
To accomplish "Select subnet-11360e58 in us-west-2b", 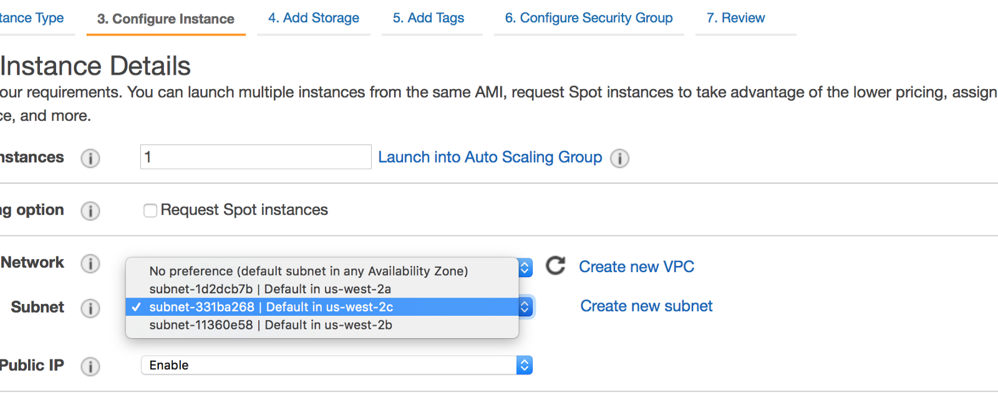I will [x=271, y=325].
